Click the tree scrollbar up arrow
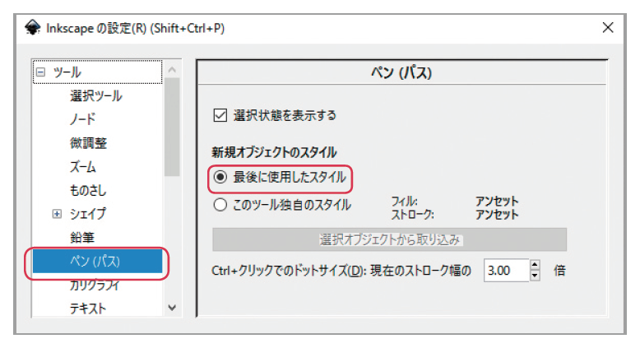640x348 pixels. (x=172, y=70)
